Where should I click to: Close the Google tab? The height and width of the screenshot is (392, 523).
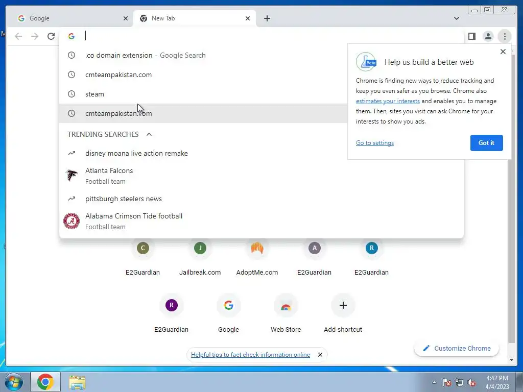[126, 18]
